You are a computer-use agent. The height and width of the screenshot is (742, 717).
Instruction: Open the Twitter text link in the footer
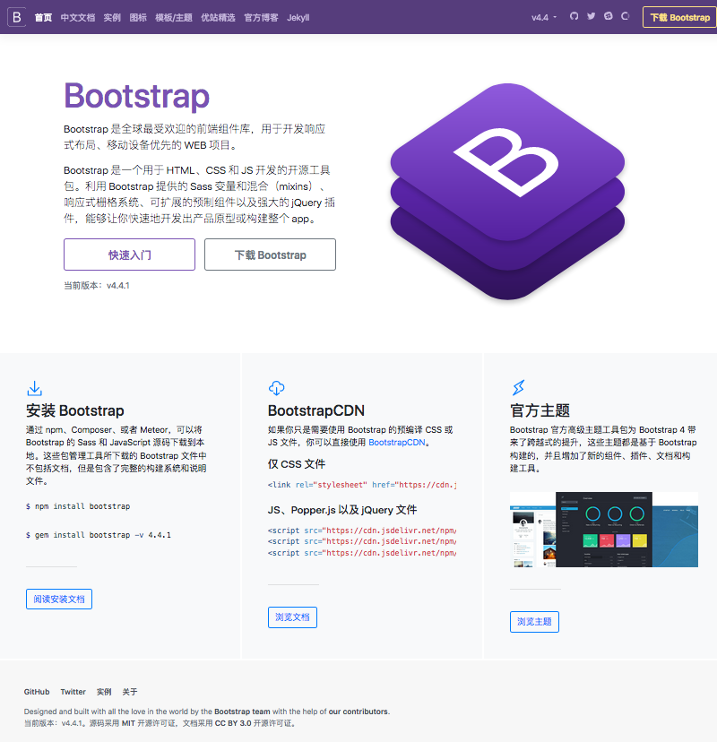pos(73,692)
